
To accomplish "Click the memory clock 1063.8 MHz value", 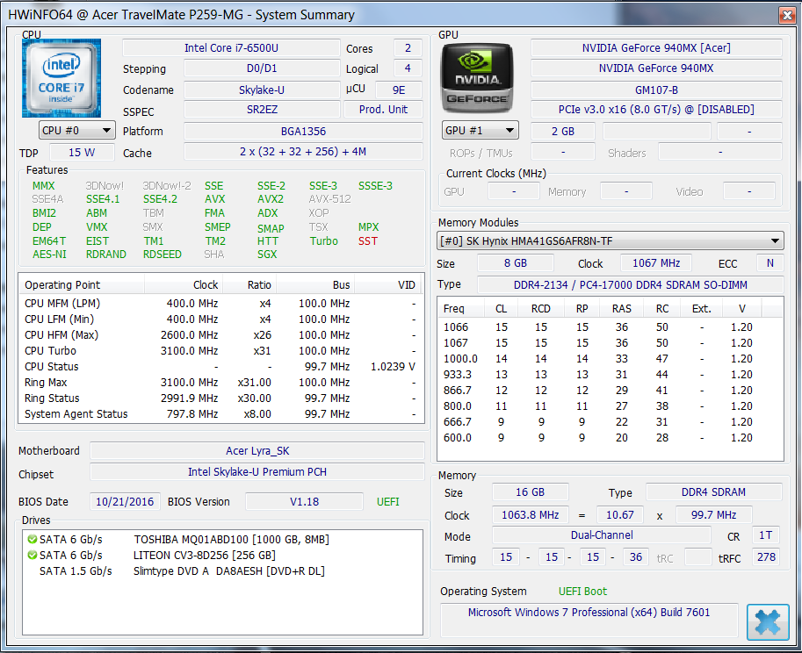I will [x=530, y=515].
